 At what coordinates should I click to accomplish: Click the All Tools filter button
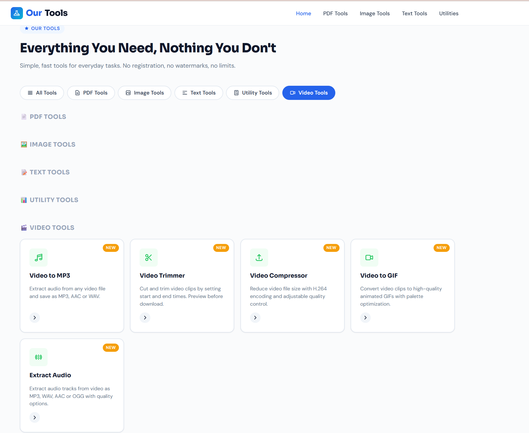pos(42,93)
